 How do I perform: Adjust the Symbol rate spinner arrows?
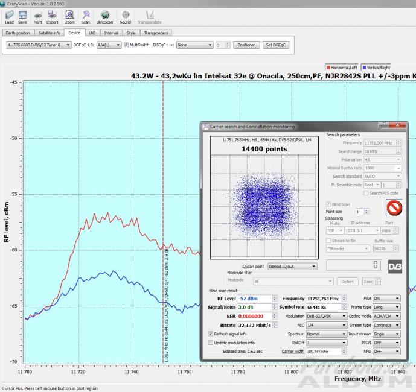[344, 307]
